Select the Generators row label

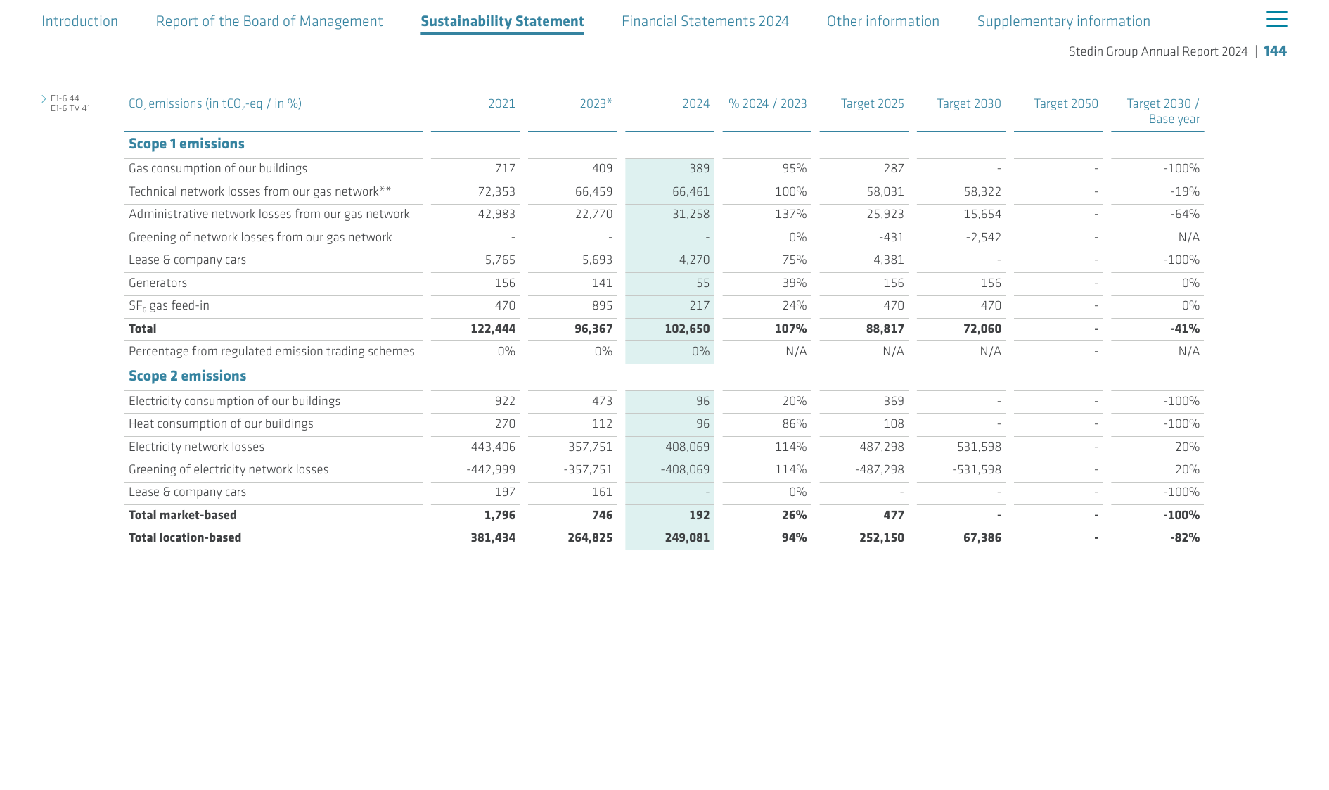coord(158,283)
